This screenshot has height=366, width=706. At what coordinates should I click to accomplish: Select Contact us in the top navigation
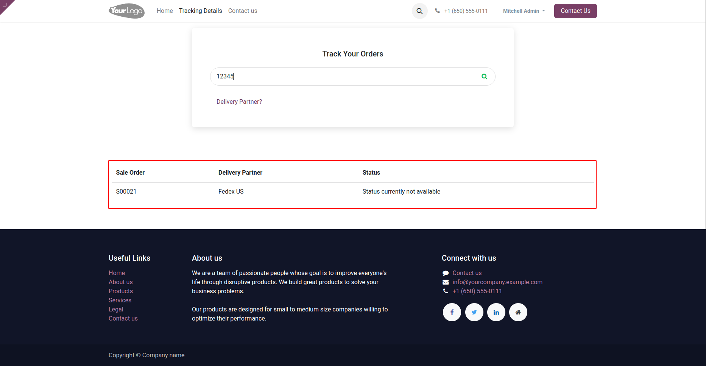243,11
